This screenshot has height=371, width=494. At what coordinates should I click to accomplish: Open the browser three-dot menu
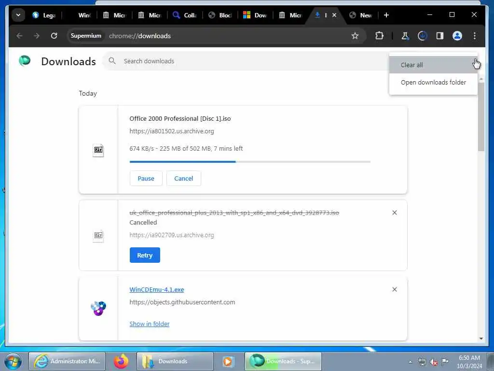click(475, 36)
